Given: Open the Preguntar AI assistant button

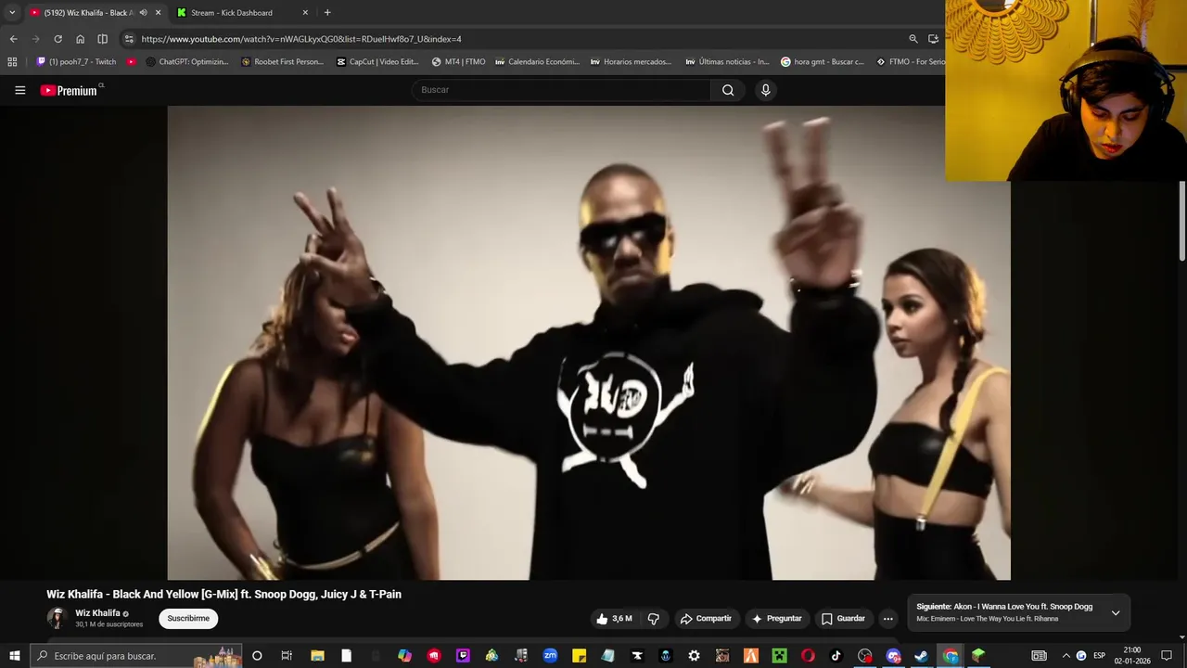Looking at the screenshot, I should (776, 619).
